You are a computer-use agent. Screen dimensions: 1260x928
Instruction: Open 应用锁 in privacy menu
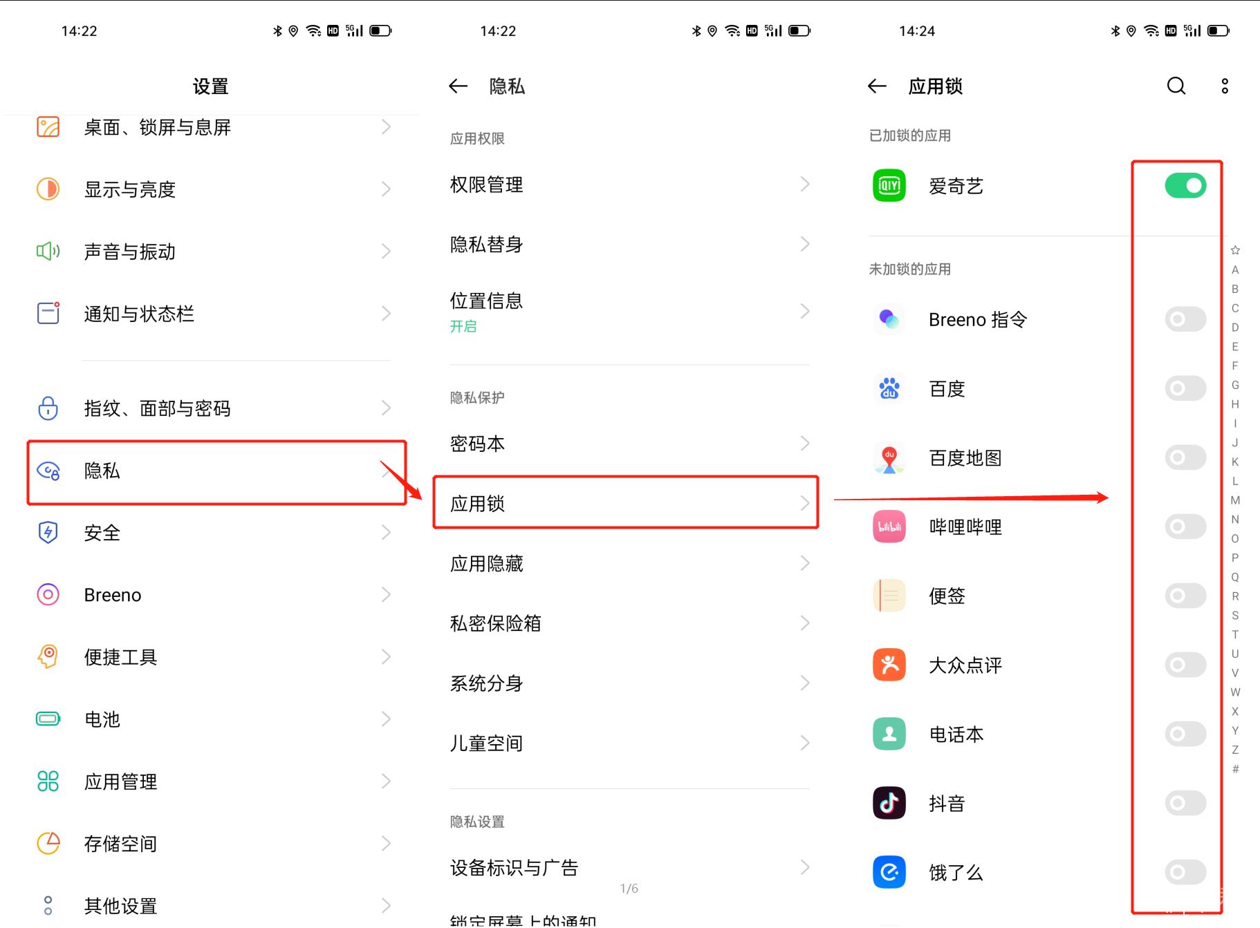(x=626, y=503)
